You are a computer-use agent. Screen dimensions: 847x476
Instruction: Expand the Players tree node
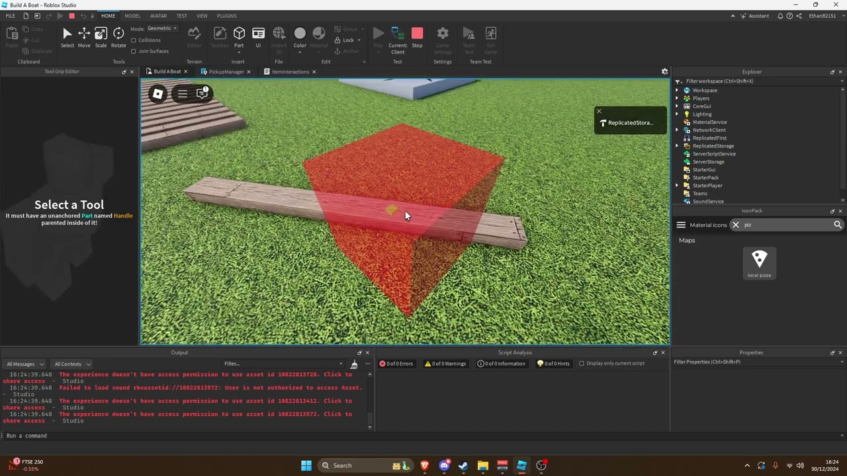pyautogui.click(x=677, y=99)
